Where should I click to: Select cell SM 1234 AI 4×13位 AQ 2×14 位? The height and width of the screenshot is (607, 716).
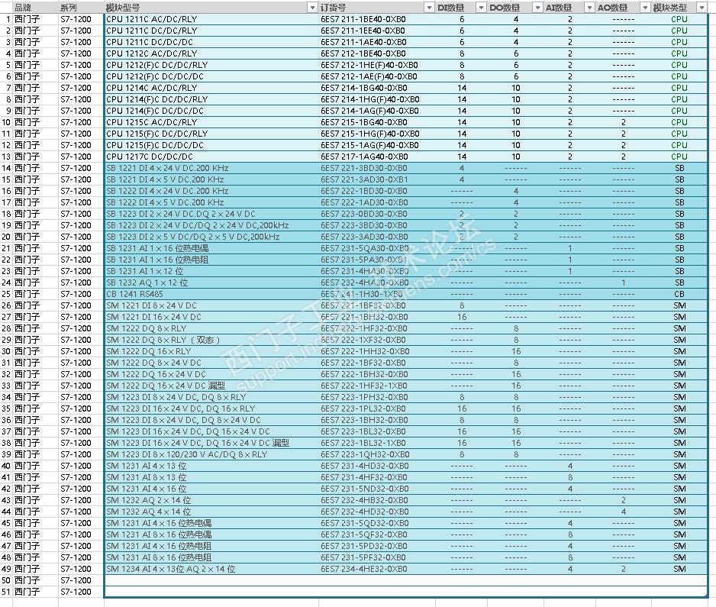click(x=211, y=569)
